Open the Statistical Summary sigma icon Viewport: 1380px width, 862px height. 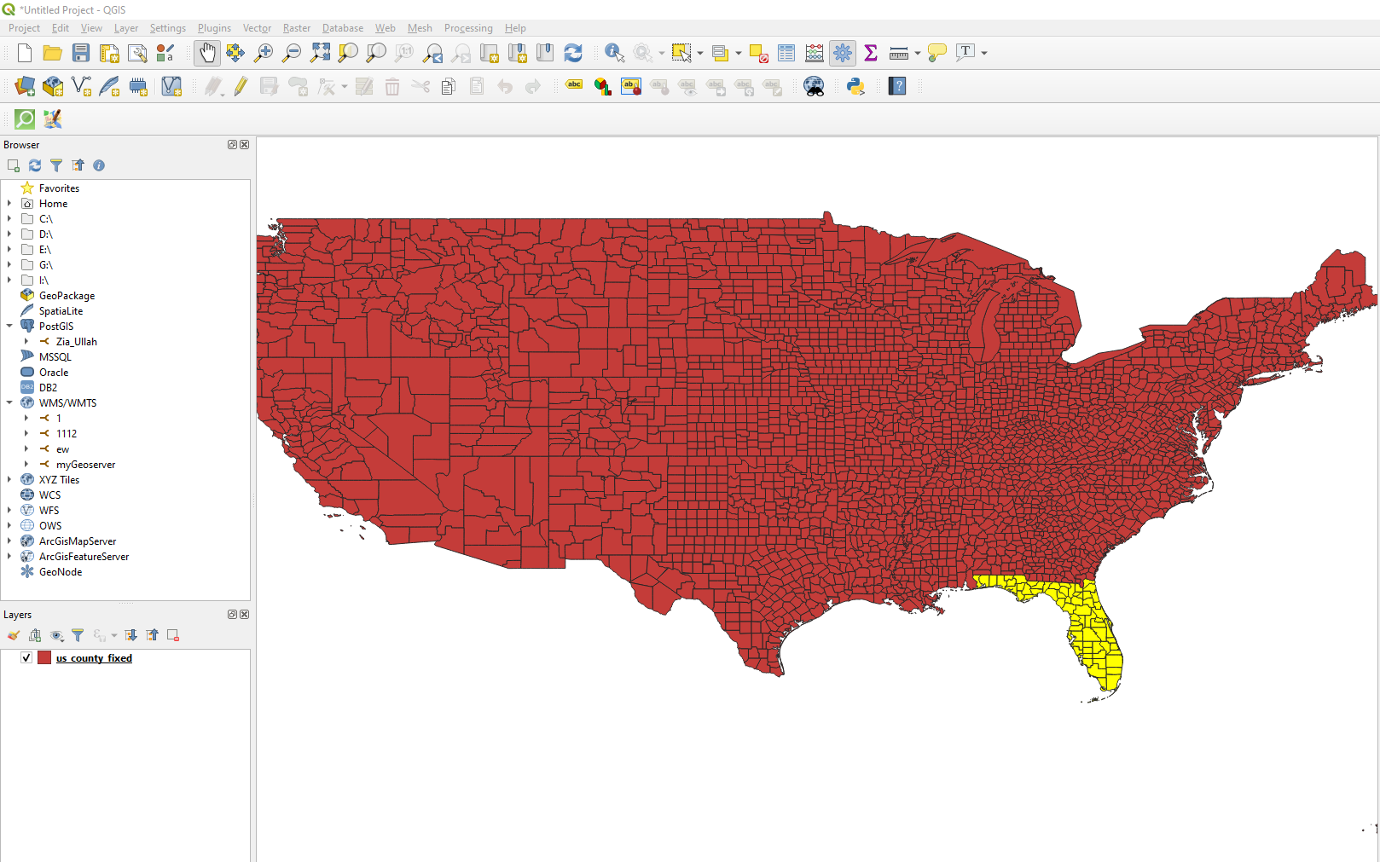[x=871, y=53]
